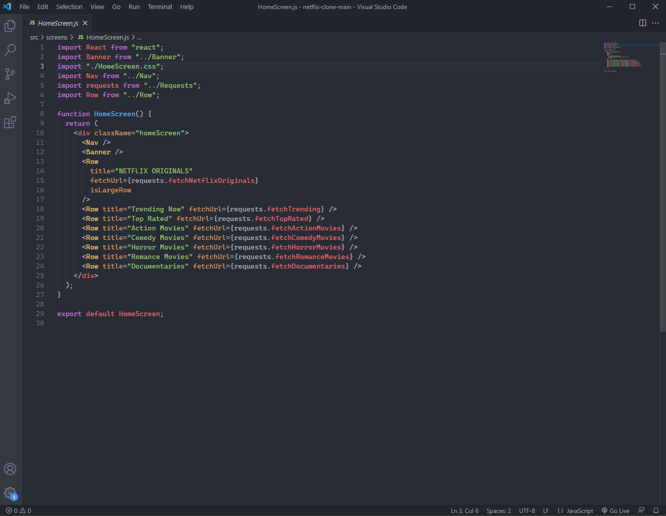
Task: Click the feedback icon in status bar
Action: [641, 510]
